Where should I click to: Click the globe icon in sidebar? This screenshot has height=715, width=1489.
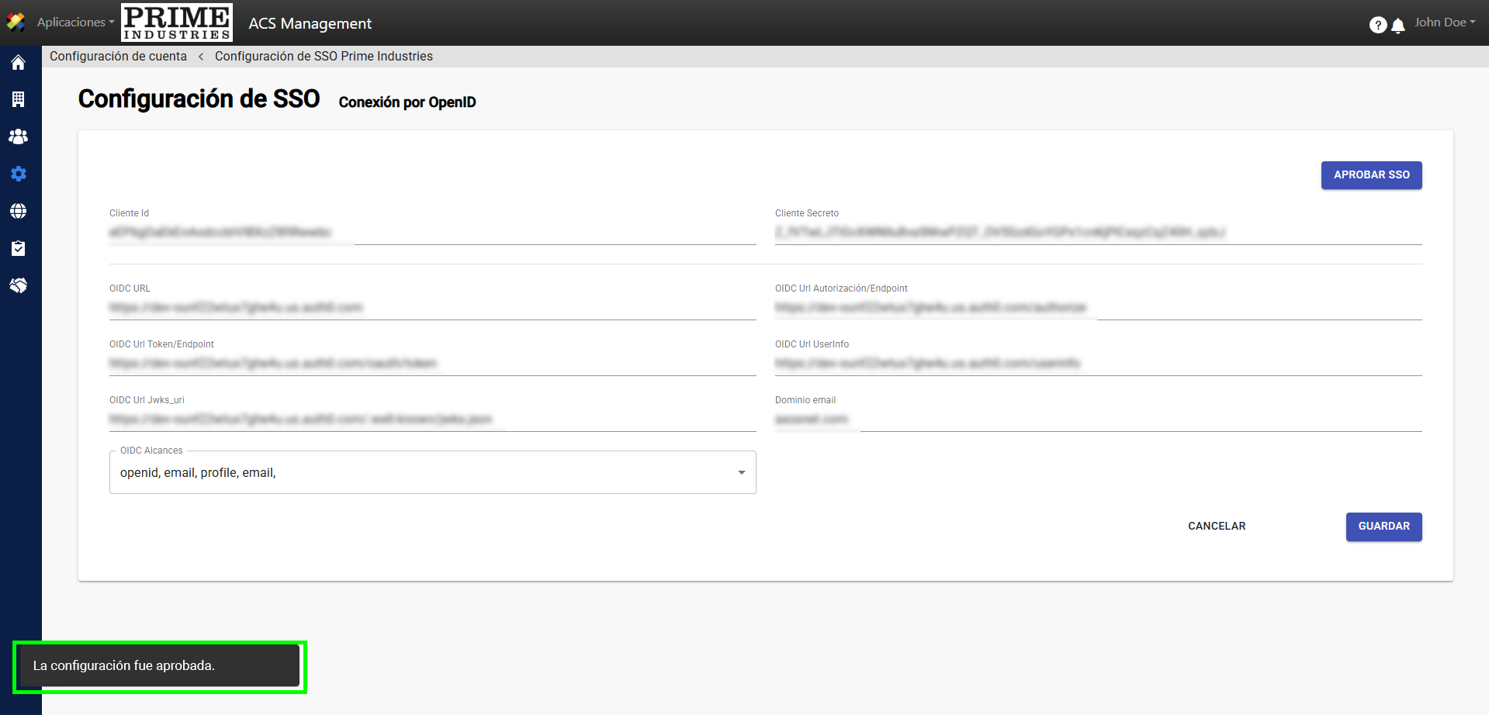(x=19, y=211)
